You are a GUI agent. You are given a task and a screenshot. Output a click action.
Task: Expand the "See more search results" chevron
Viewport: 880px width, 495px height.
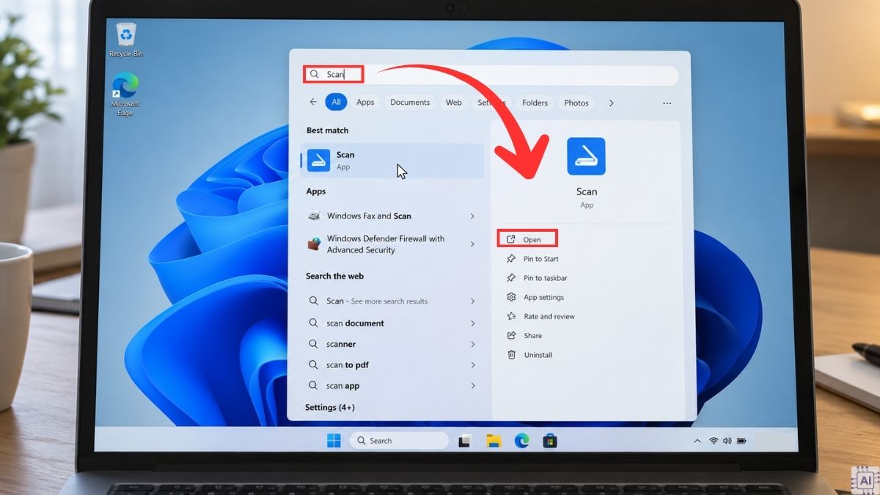coord(472,301)
